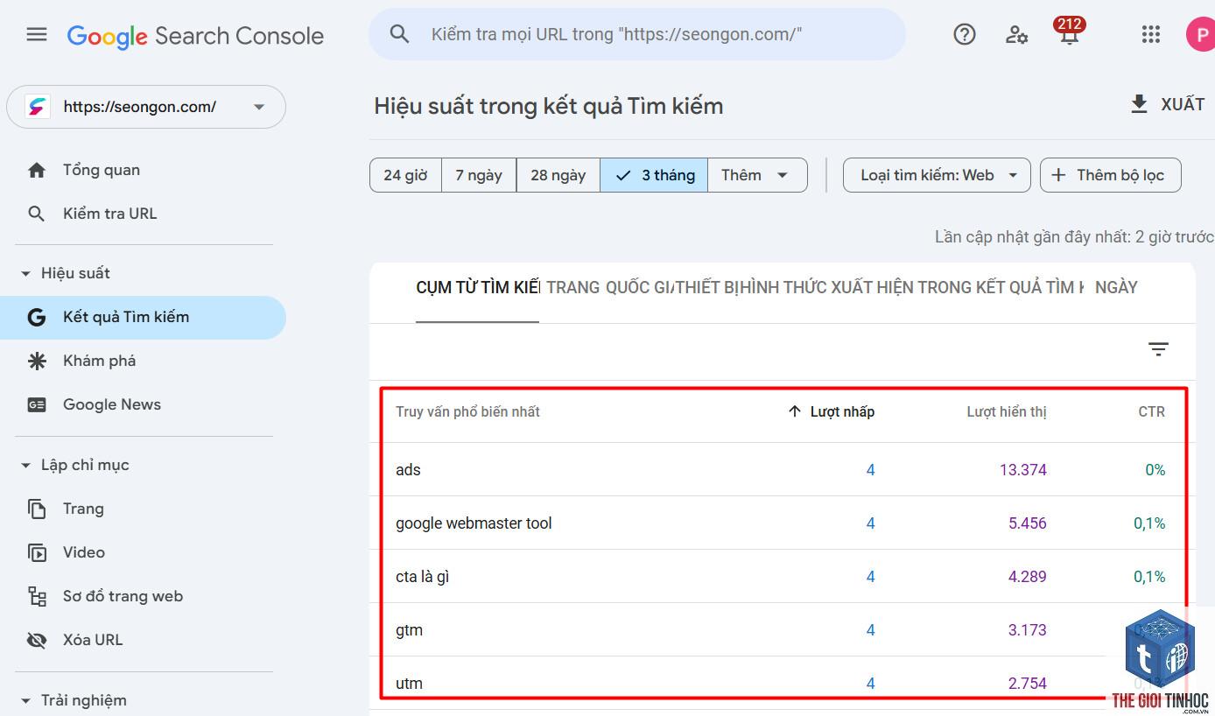
Task: Open the property selector dropdown arrow
Action: (x=259, y=107)
